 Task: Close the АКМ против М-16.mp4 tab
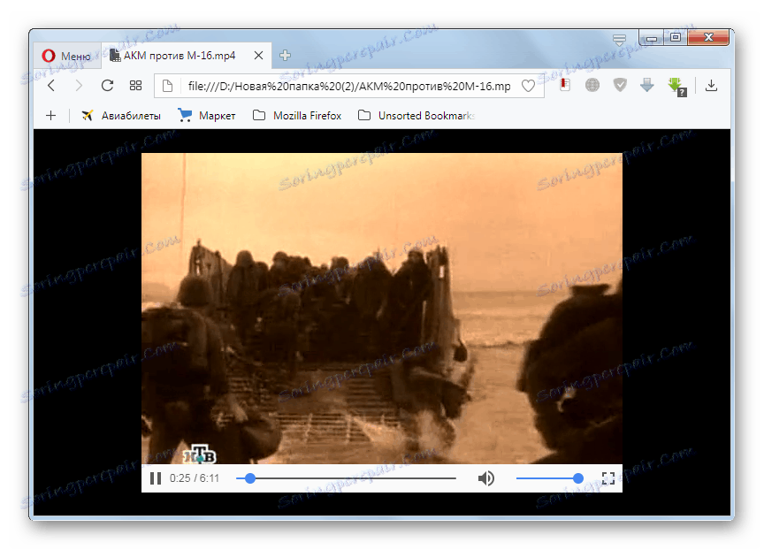(258, 56)
